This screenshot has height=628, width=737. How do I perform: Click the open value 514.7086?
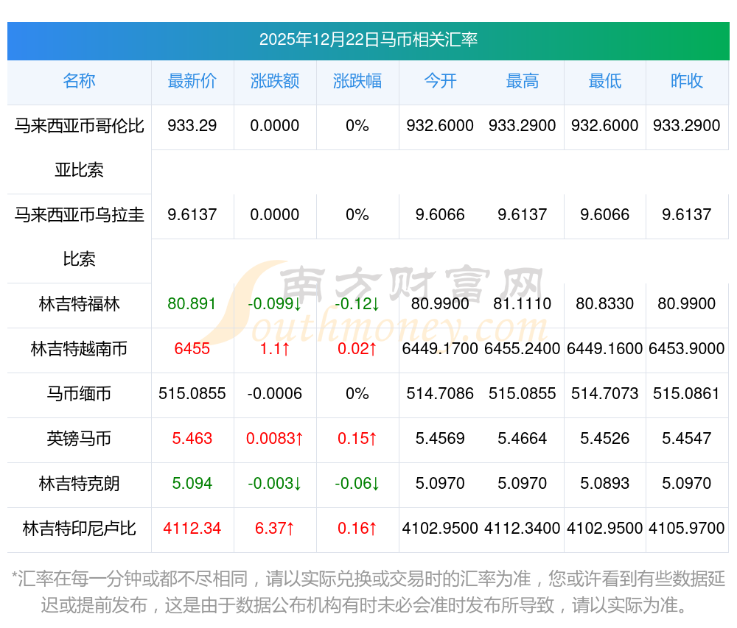[440, 394]
